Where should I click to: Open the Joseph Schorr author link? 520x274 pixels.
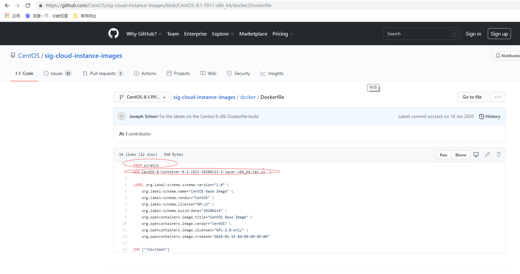pyautogui.click(x=144, y=116)
